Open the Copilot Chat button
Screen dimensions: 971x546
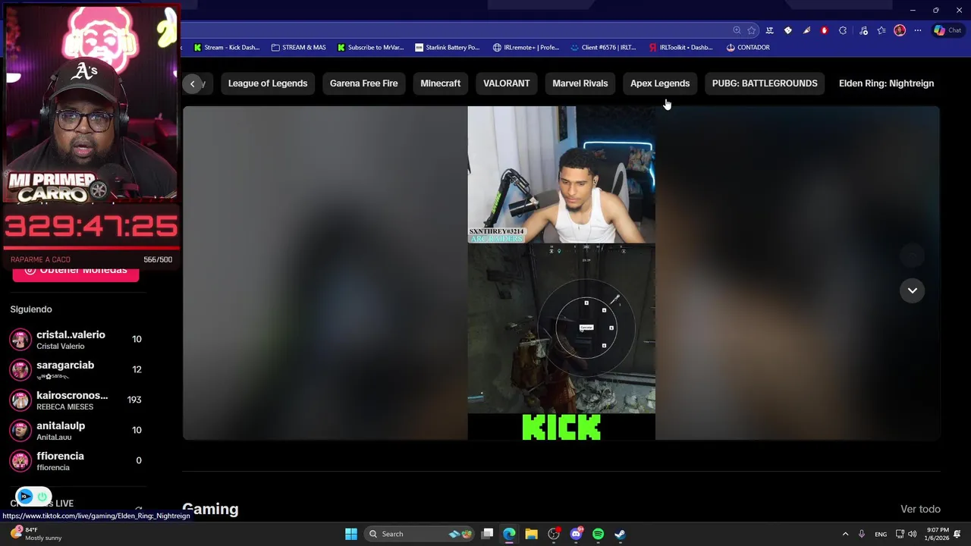coord(947,30)
